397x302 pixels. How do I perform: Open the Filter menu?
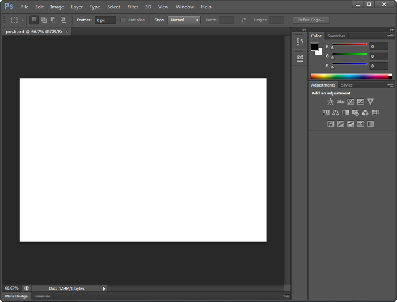pos(133,7)
